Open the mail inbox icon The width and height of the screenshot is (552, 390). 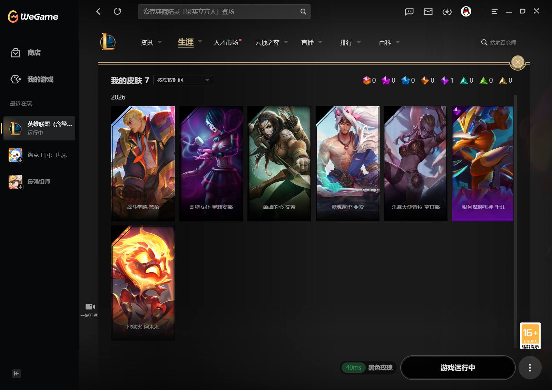pyautogui.click(x=428, y=12)
